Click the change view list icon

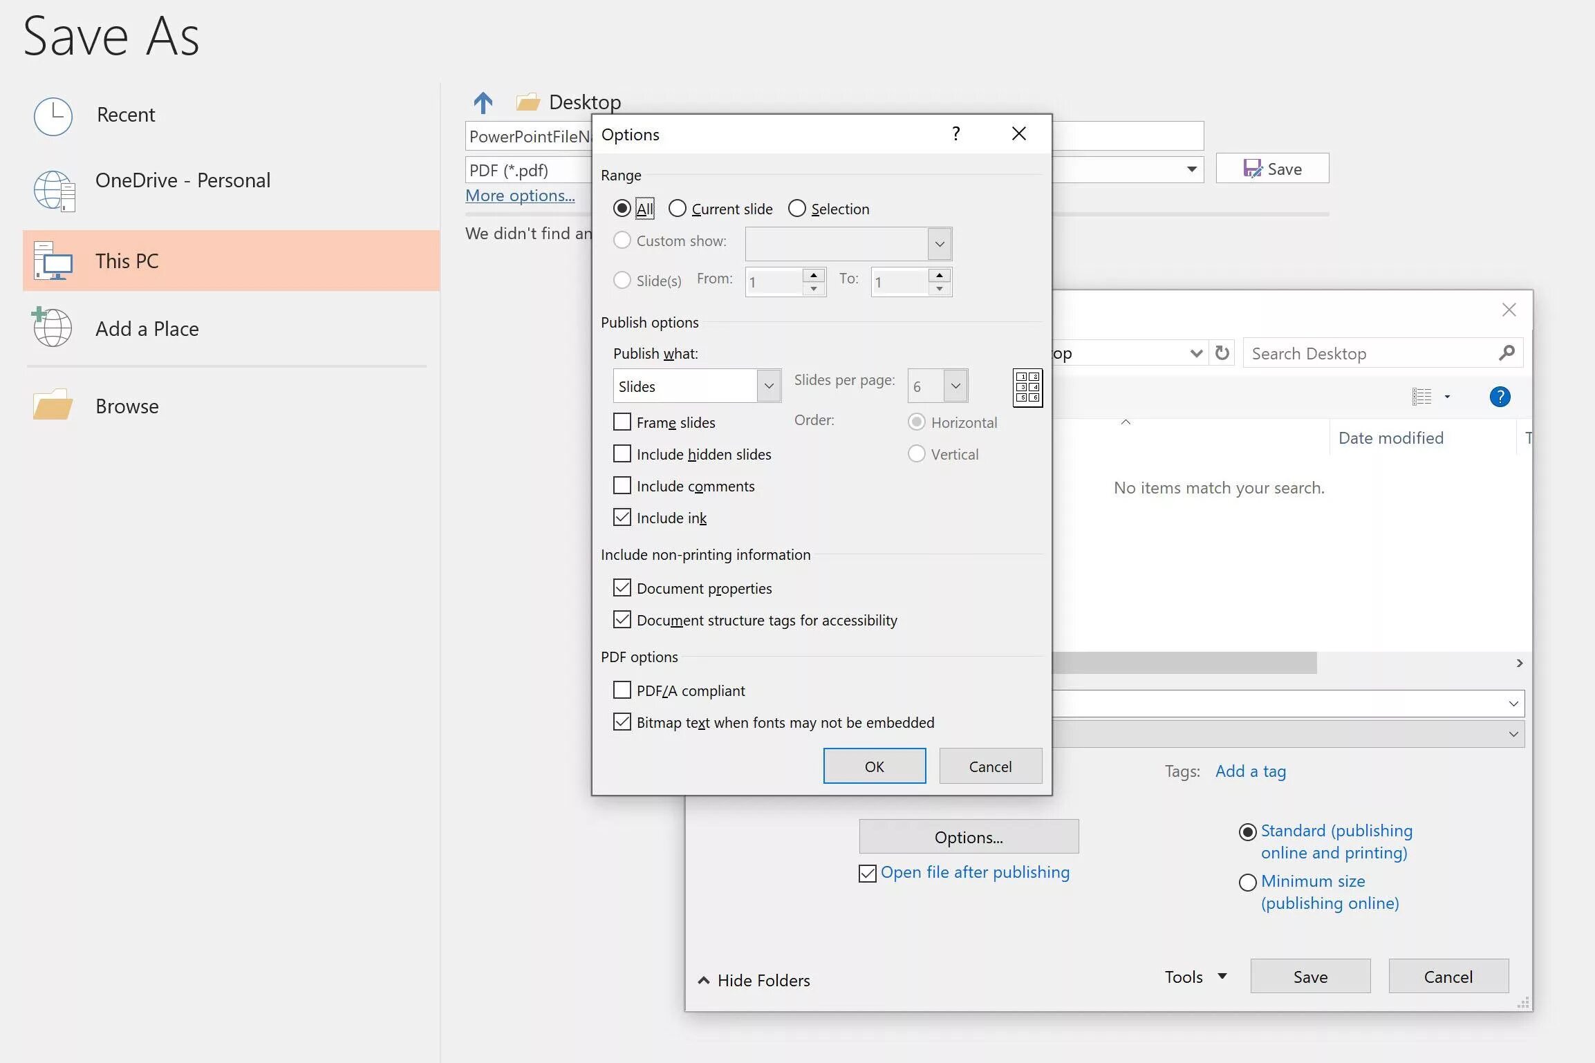coord(1421,397)
